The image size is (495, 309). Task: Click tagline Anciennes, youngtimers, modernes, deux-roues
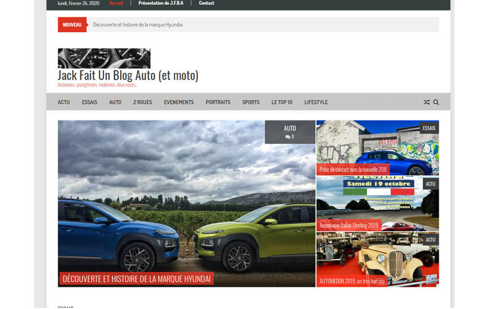[98, 85]
